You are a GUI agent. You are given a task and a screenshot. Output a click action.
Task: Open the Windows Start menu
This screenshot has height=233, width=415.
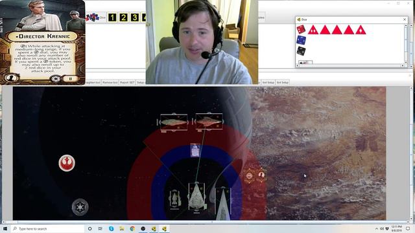(5, 228)
